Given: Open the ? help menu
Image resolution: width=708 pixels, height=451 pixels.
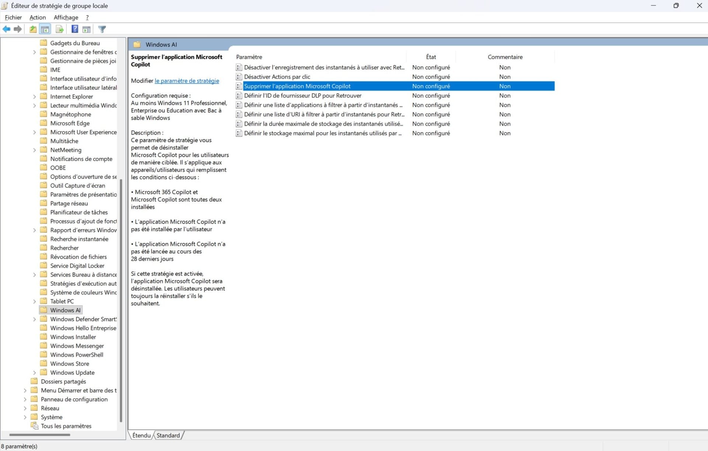Looking at the screenshot, I should (x=87, y=17).
